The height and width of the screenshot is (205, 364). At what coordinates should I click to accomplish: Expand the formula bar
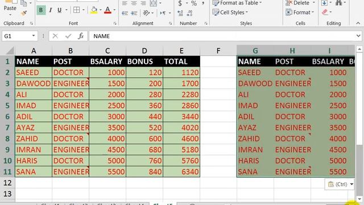(358, 36)
